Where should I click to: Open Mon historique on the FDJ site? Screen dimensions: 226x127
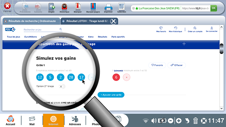click(x=175, y=29)
